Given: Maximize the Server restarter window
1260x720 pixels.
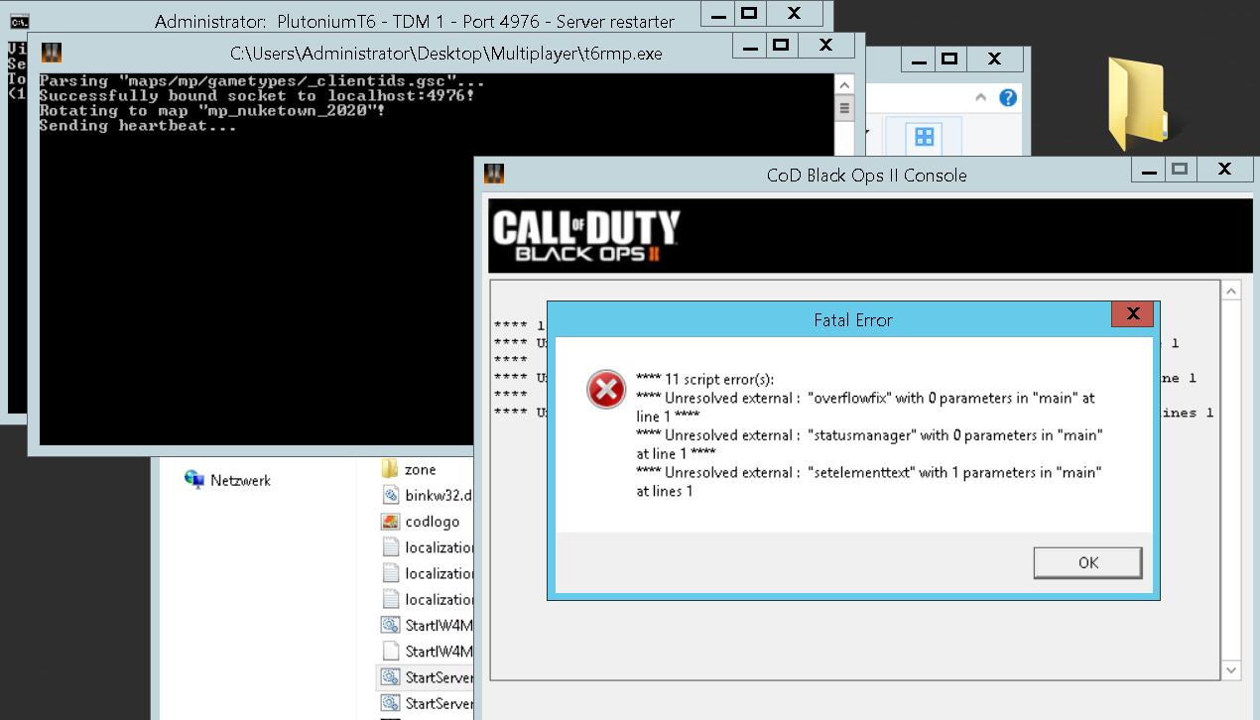Looking at the screenshot, I should 749,13.
